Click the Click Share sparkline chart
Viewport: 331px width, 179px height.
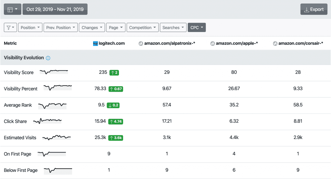click(x=47, y=121)
